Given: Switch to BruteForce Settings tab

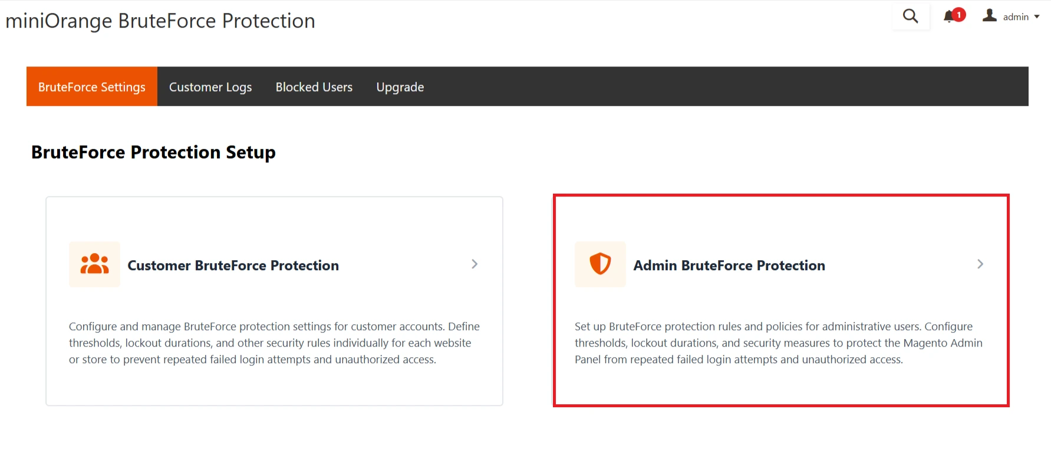Looking at the screenshot, I should click(92, 87).
